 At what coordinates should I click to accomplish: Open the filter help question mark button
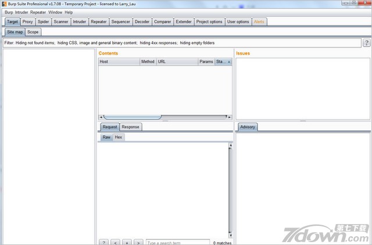pos(366,43)
